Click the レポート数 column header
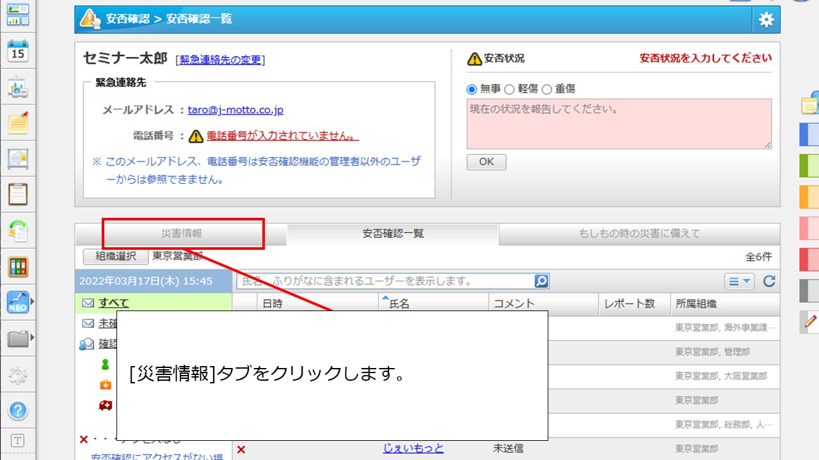 point(635,304)
